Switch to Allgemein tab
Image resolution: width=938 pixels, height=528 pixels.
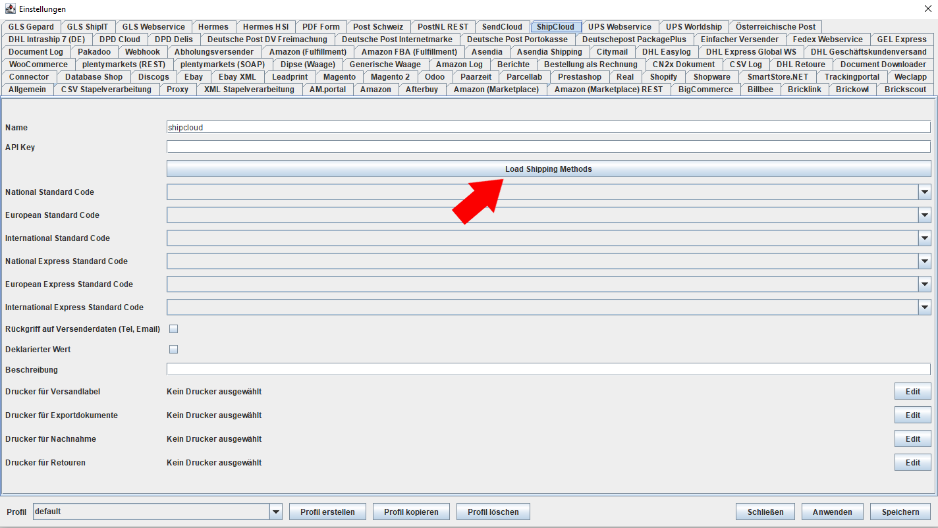click(28, 90)
